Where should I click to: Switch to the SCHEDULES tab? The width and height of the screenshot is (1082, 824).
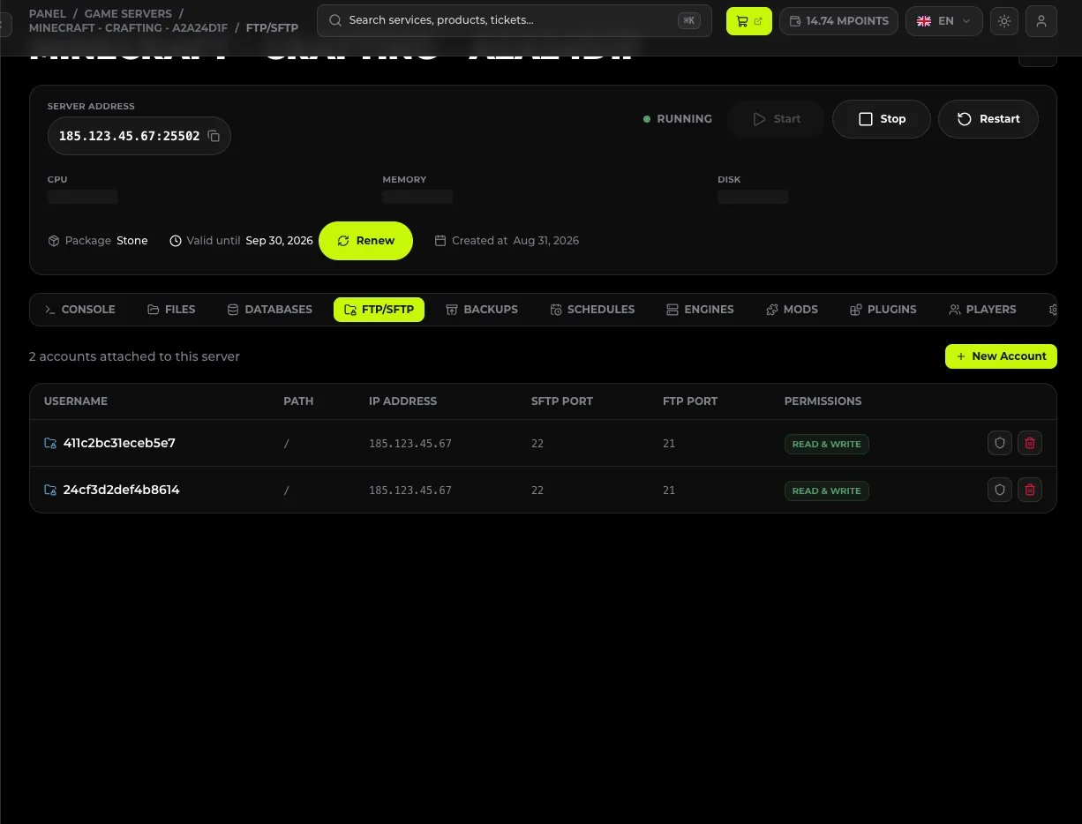click(592, 310)
